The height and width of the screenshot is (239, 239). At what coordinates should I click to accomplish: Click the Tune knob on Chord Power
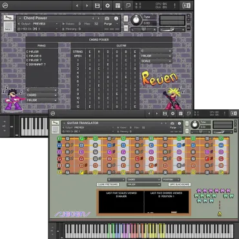136,20
